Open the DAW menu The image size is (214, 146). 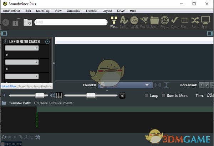pyautogui.click(x=121, y=11)
